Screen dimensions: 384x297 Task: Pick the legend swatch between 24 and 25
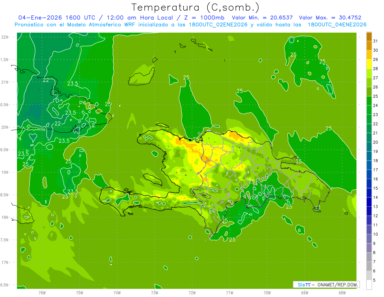(x=369, y=101)
